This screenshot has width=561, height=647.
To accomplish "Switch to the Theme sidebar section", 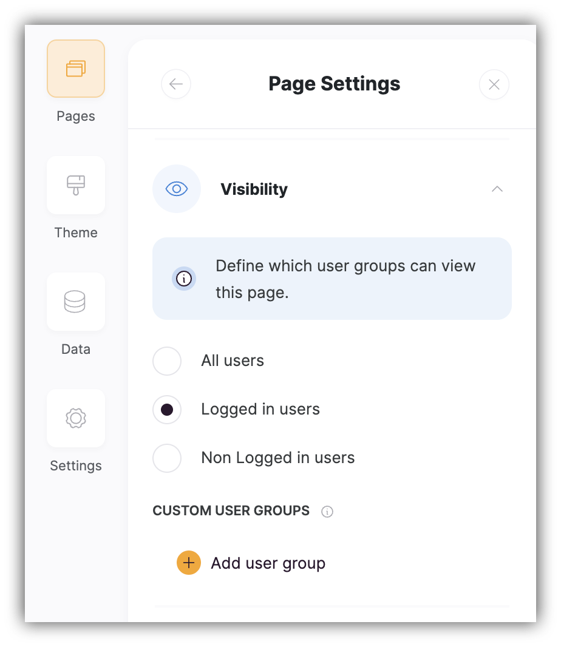I will [75, 185].
